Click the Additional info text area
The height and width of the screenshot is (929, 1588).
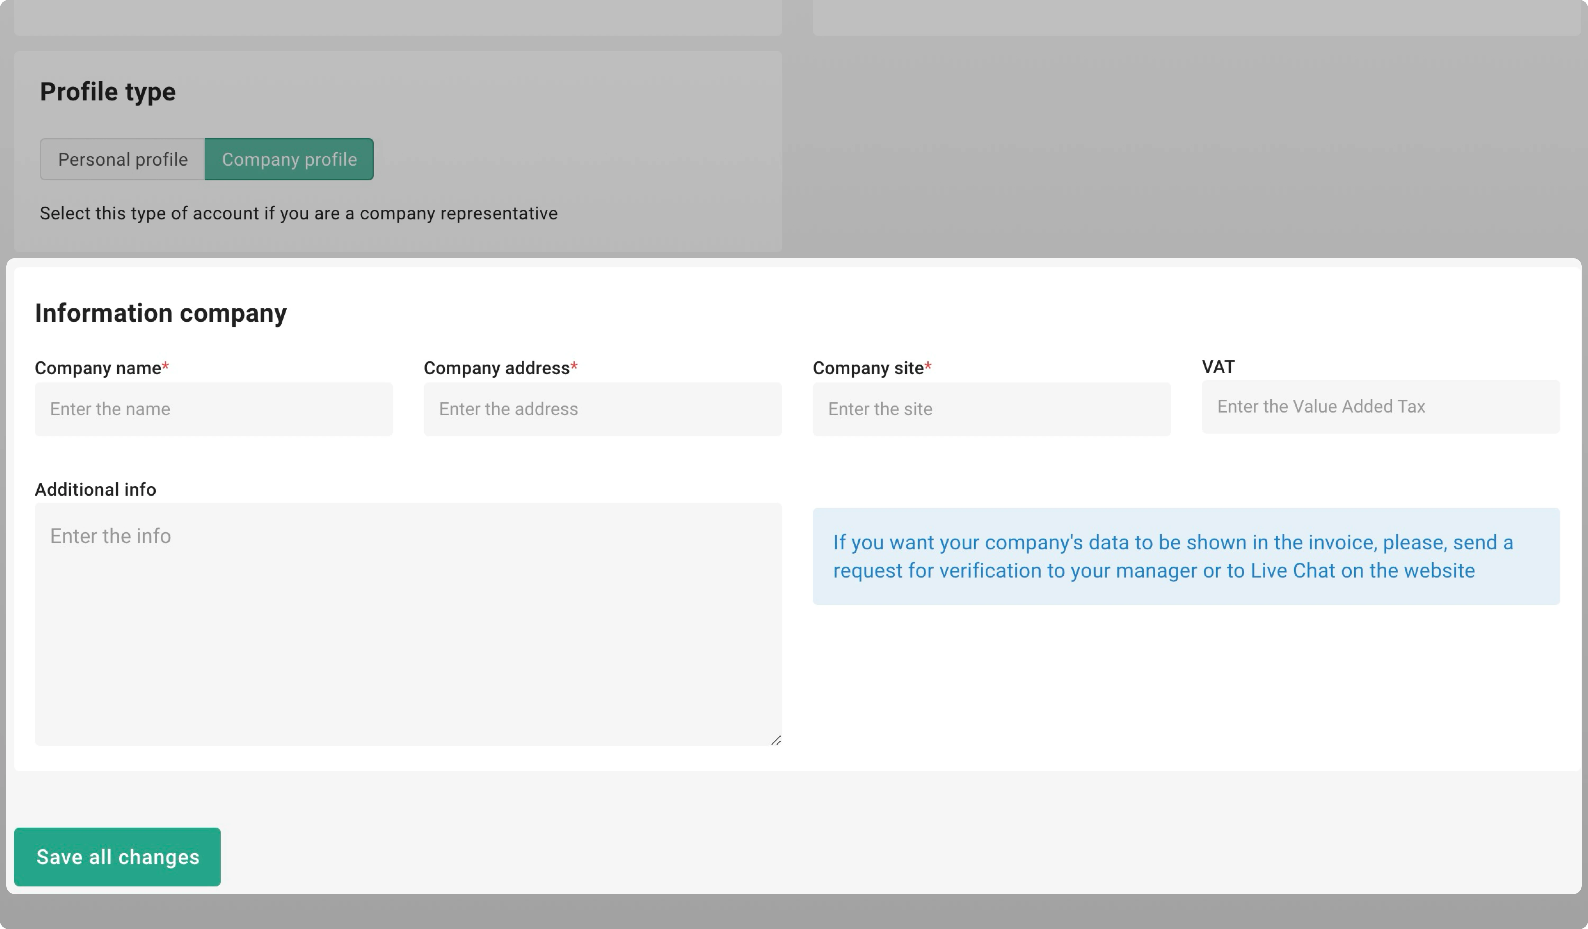click(408, 623)
